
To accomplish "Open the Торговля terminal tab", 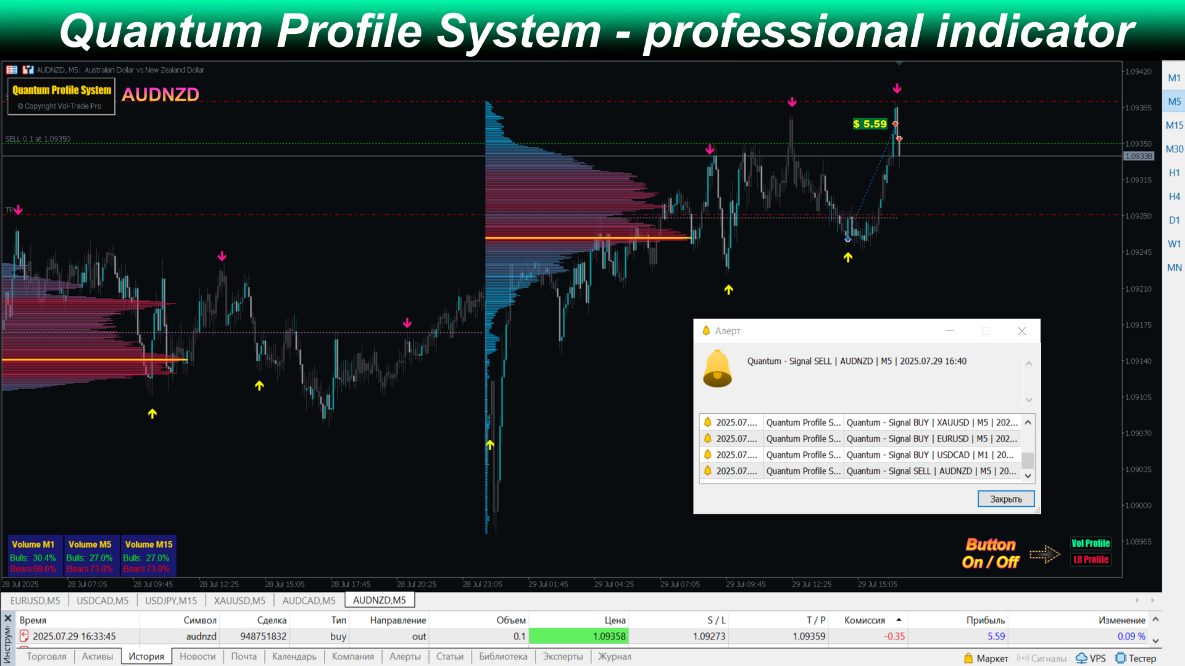I will [46, 657].
